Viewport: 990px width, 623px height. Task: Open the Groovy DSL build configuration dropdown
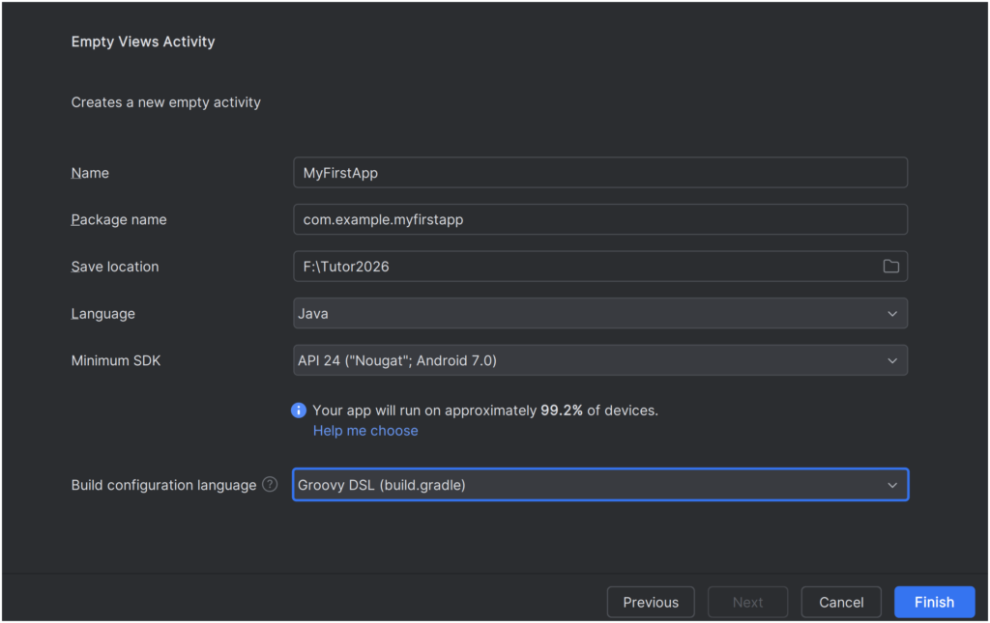tap(599, 485)
